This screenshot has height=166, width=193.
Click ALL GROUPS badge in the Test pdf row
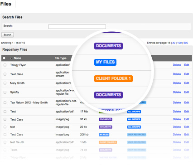pos(134,112)
